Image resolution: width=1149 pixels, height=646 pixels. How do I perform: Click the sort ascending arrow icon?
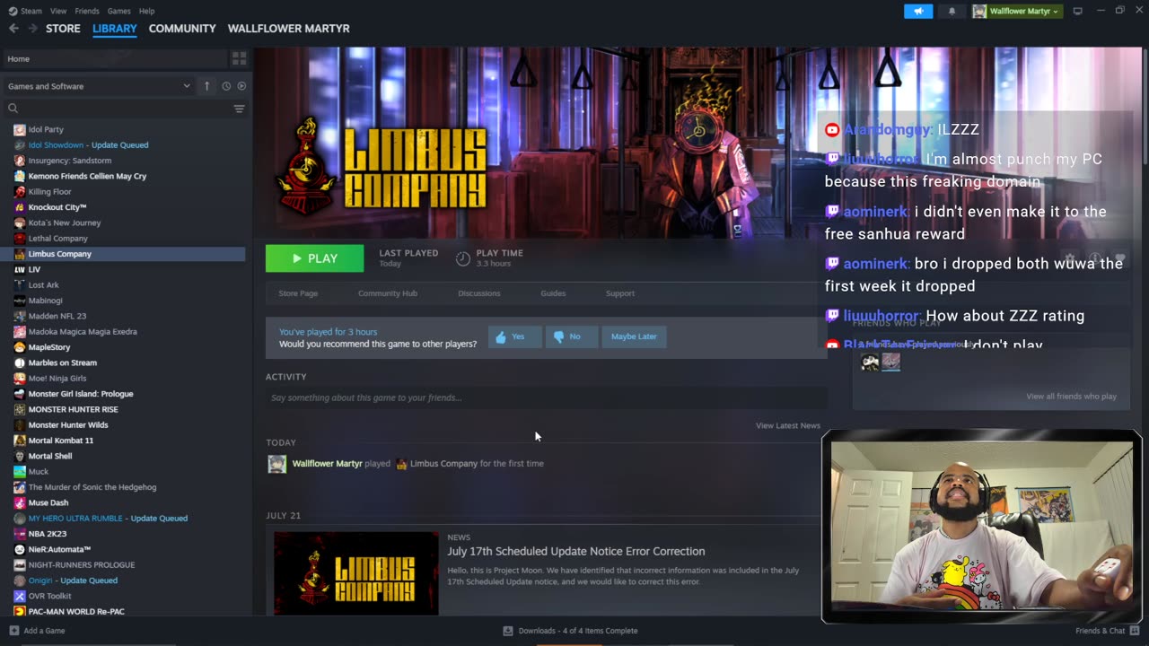pyautogui.click(x=206, y=86)
